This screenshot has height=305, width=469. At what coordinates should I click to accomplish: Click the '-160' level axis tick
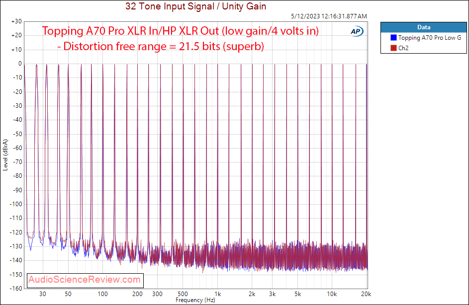coord(16,288)
